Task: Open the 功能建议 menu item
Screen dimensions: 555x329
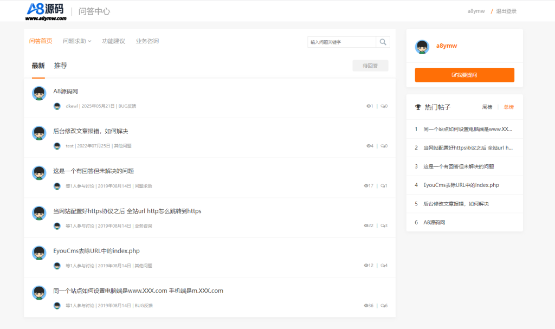Action: 114,41
